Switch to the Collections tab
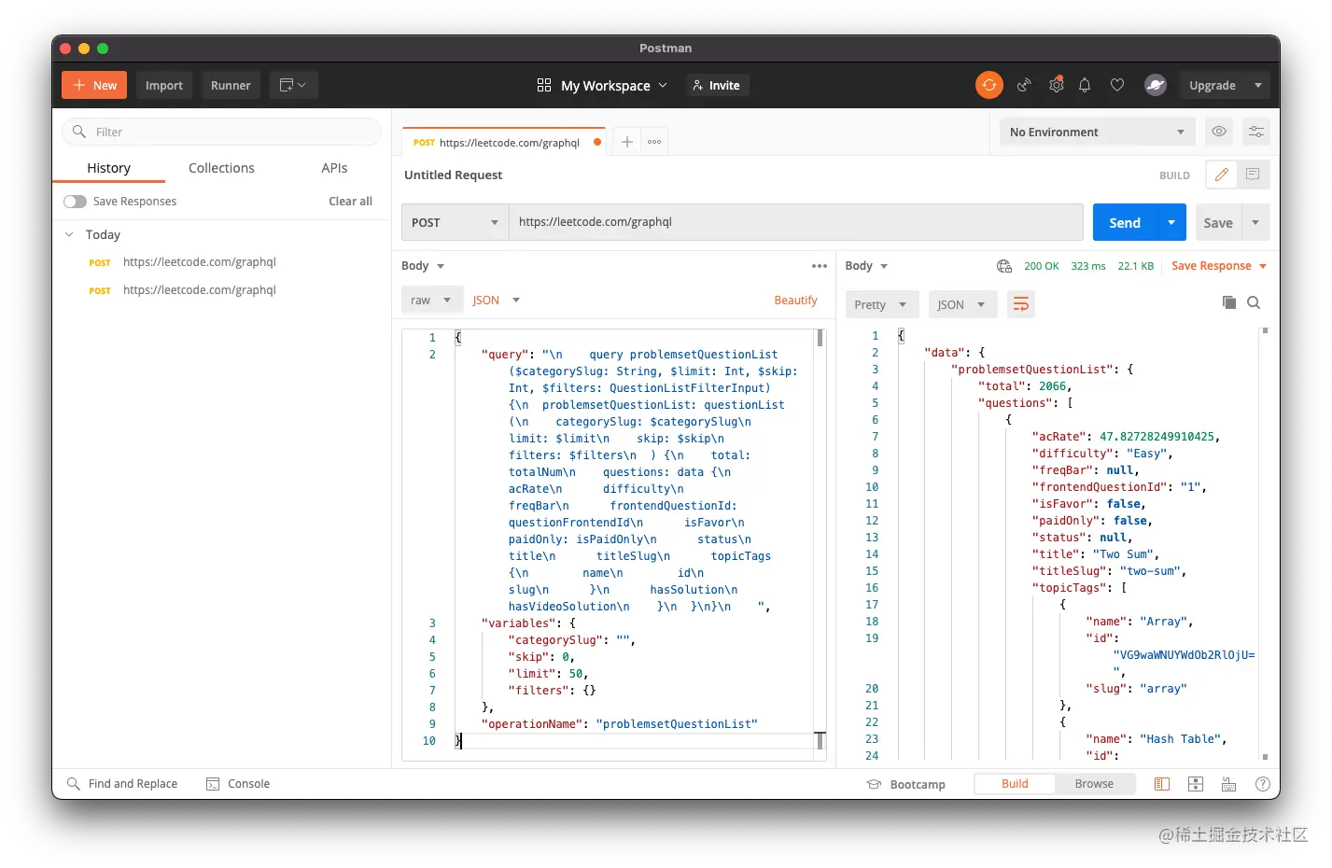 (x=221, y=168)
